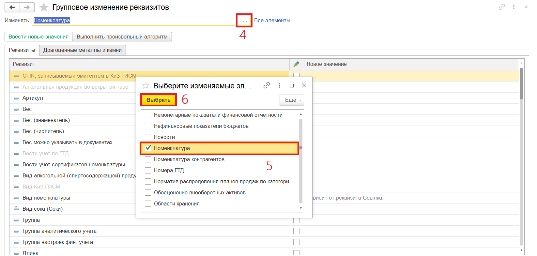Screen dimensions: 537x256
Task: Uncheck the Номенклатура checkbox
Action: (148, 148)
